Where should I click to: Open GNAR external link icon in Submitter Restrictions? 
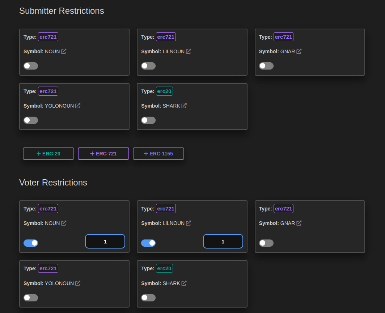(299, 51)
